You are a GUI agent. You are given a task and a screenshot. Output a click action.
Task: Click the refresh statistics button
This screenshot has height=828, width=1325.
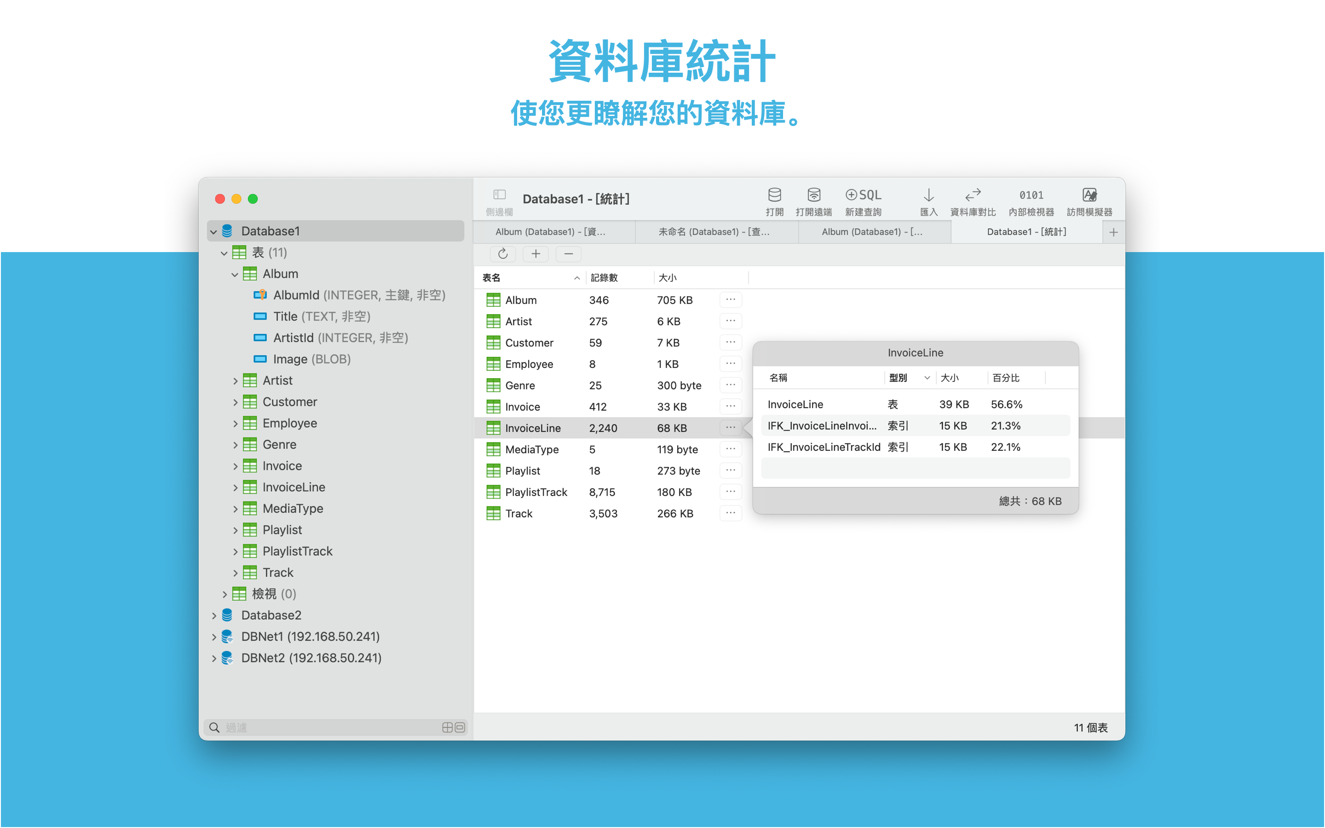point(502,254)
